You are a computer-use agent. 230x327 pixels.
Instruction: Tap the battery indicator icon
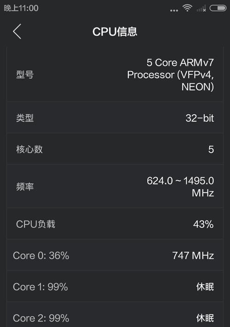218,8
